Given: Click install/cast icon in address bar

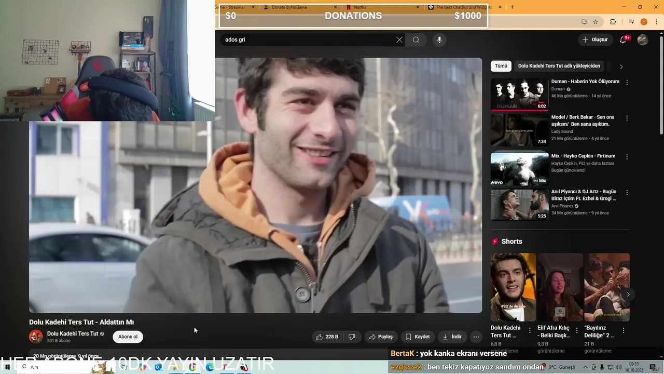Looking at the screenshot, I should click(584, 22).
